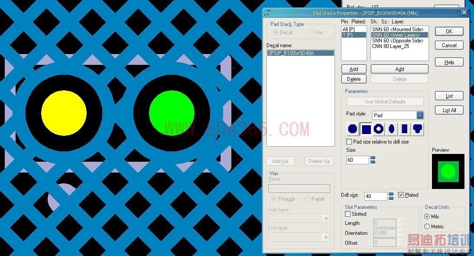
Task: Enable the Slotted checkbox
Action: click(x=348, y=214)
